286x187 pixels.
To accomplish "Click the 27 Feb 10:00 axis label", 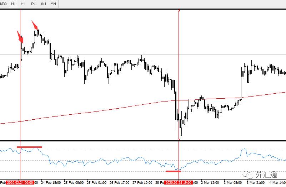I will click(x=142, y=182).
